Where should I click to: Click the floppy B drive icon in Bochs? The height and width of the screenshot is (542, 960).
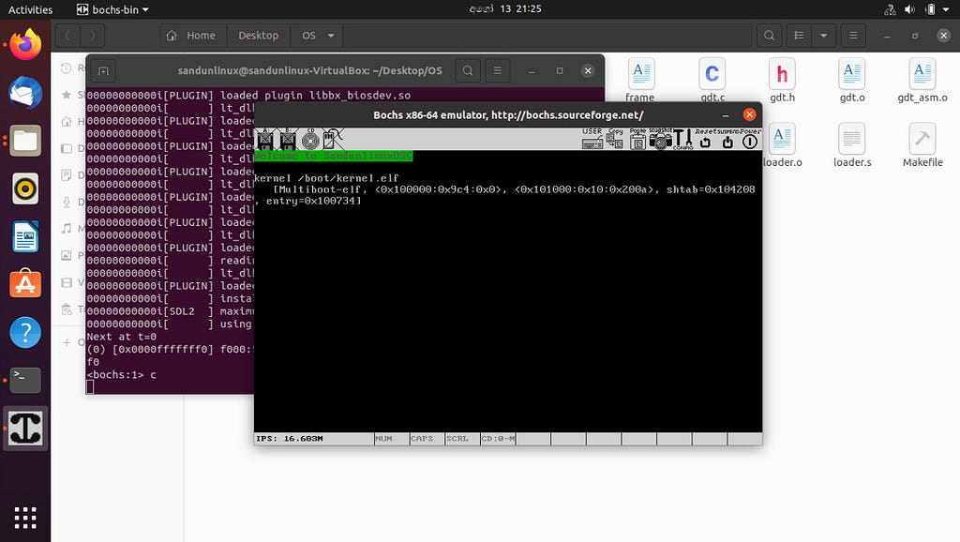[x=288, y=140]
